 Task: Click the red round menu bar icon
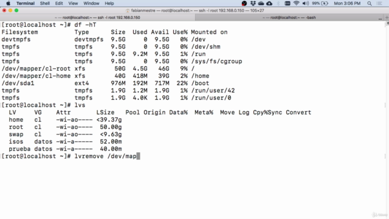coord(244,3)
